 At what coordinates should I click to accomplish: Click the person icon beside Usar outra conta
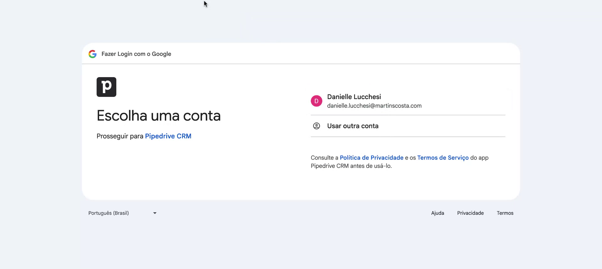[x=316, y=126]
